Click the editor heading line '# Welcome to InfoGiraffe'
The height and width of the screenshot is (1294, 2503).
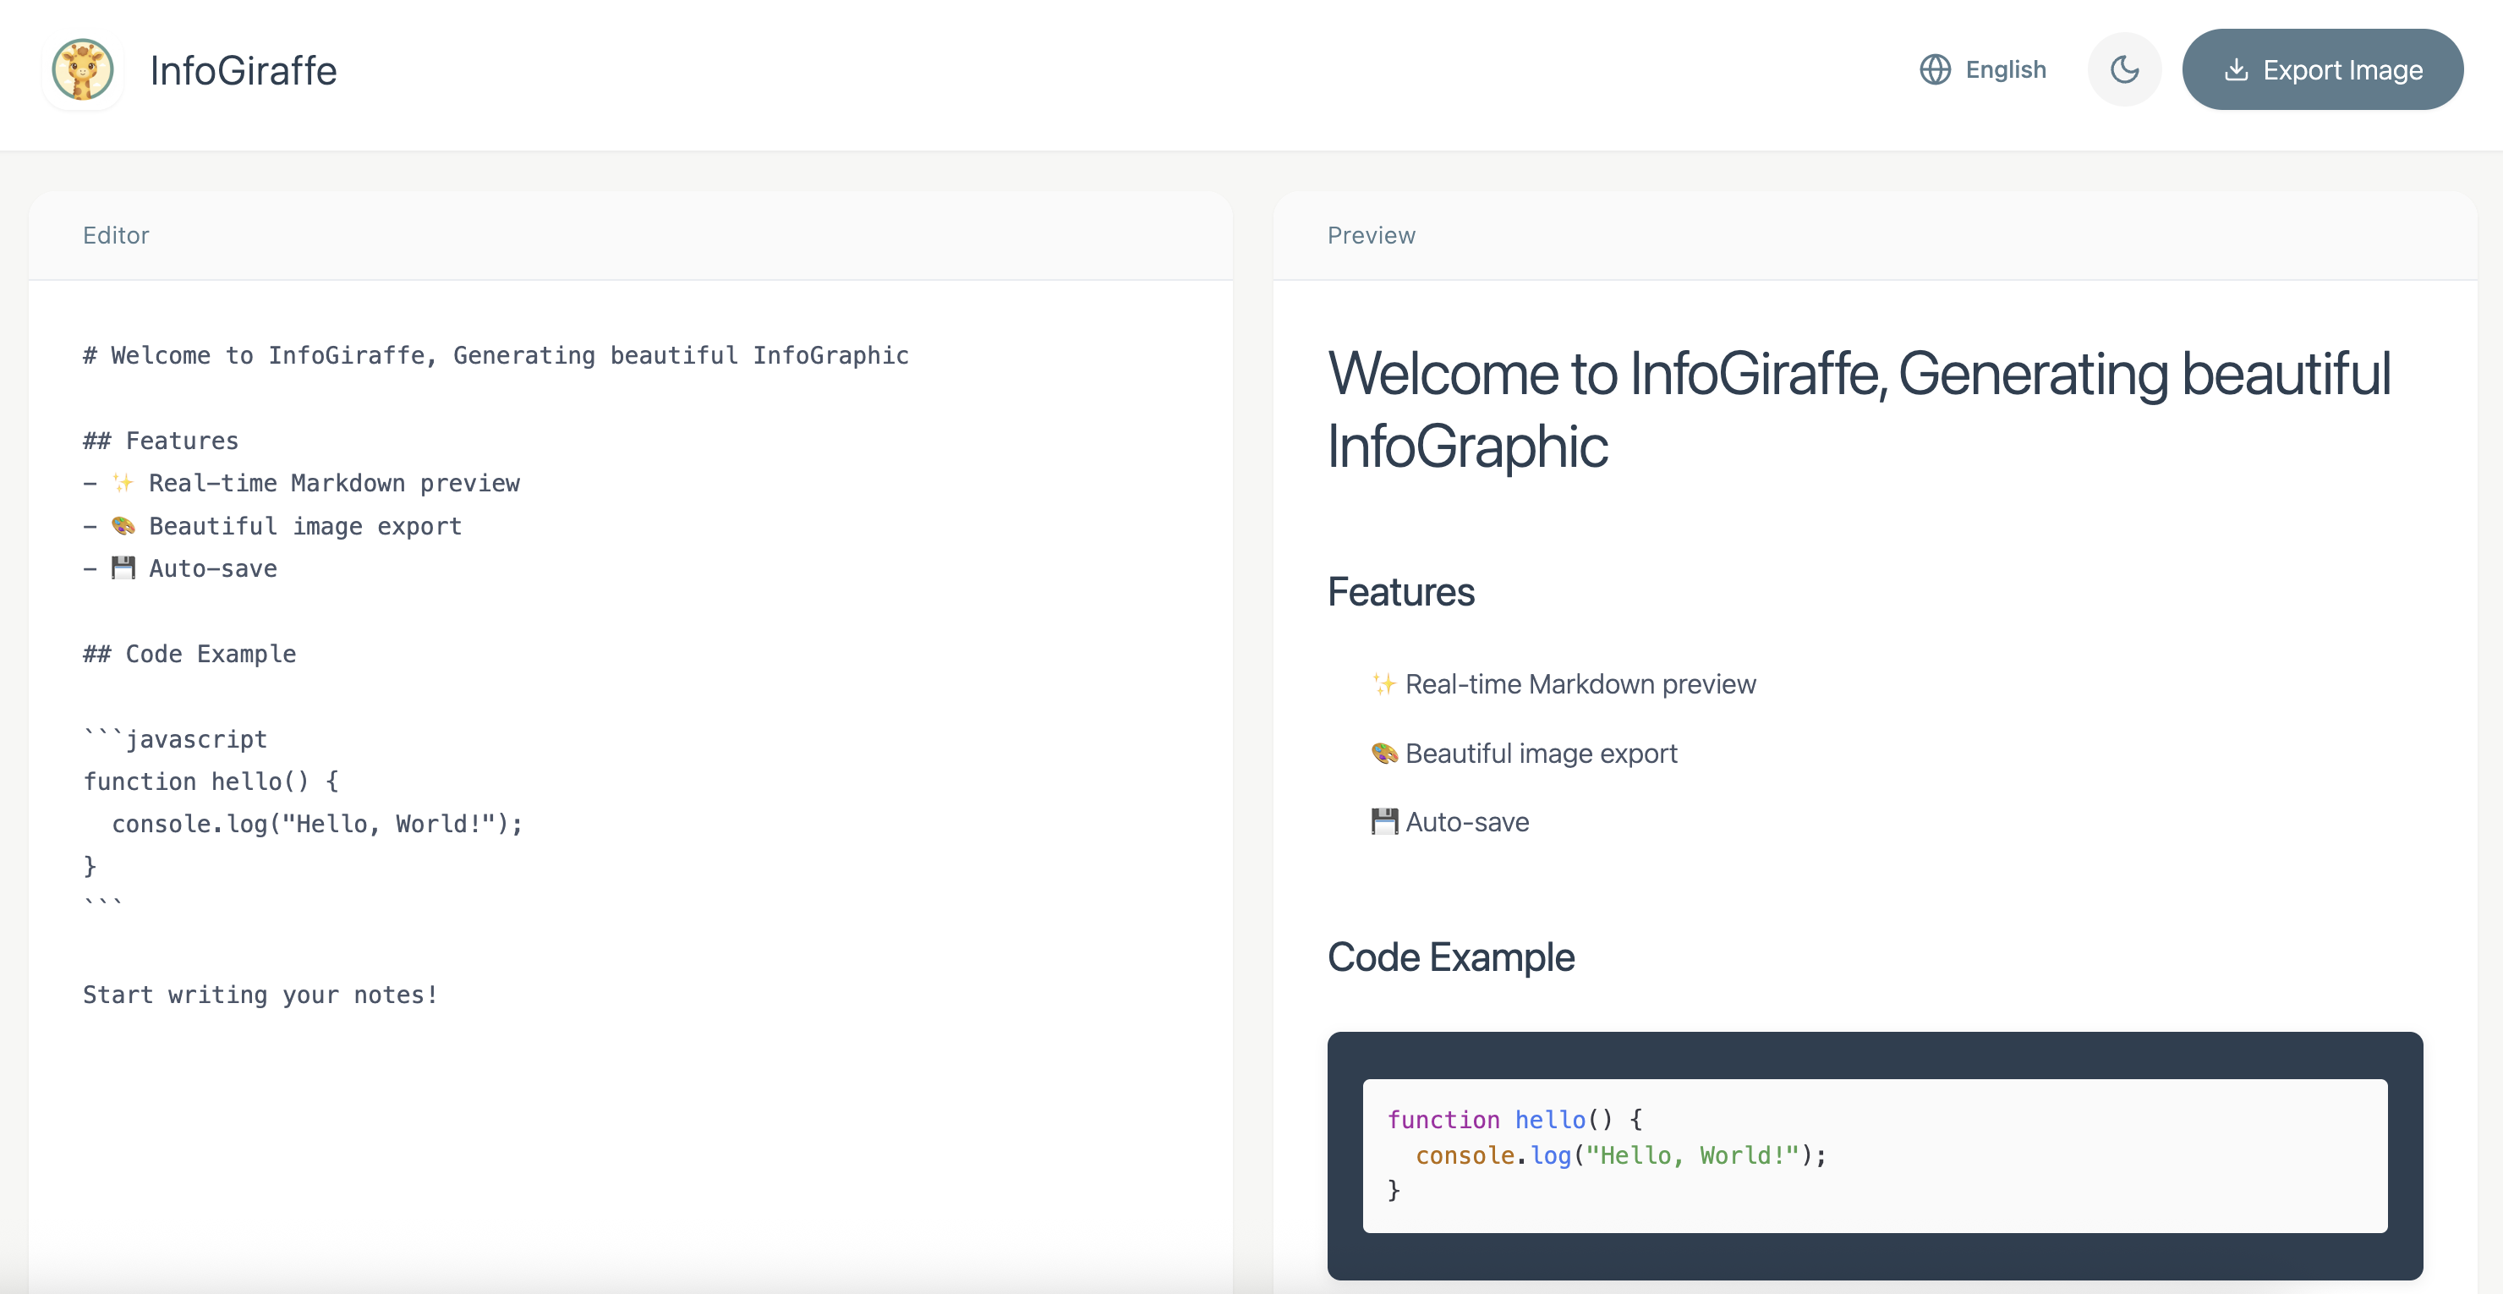(x=496, y=355)
